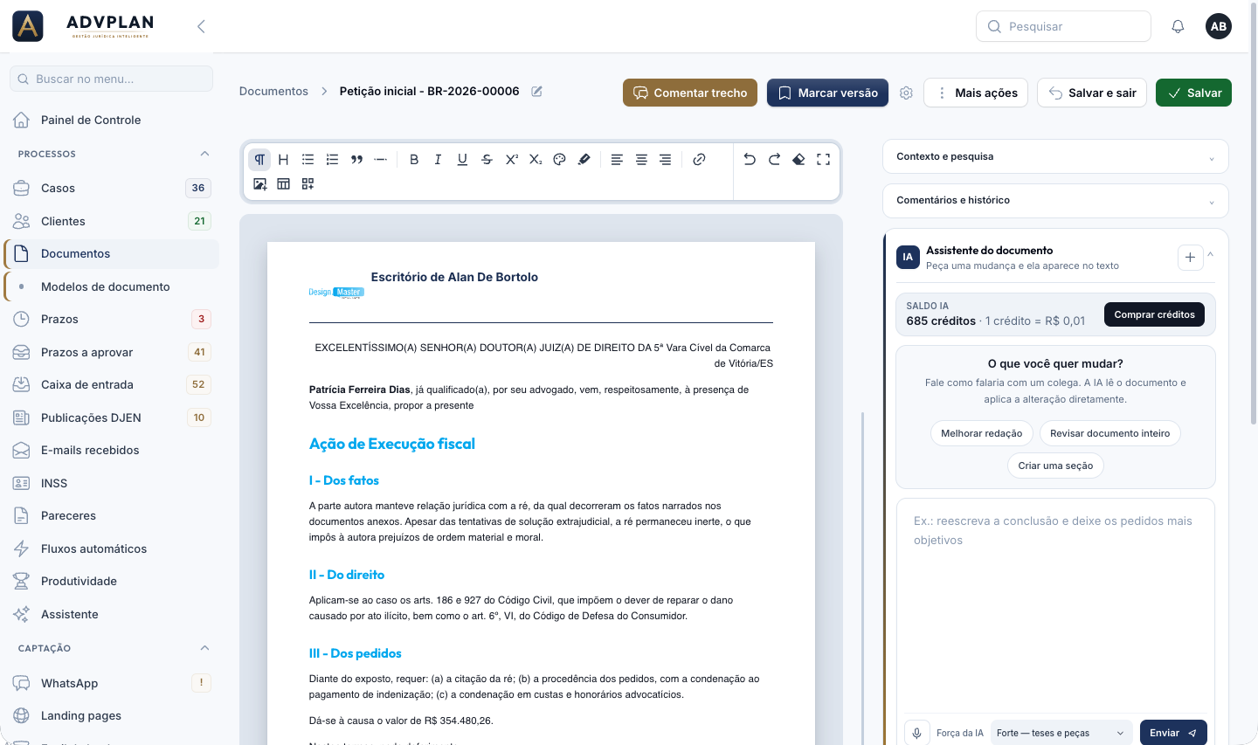Open the text color picker

coord(560,160)
